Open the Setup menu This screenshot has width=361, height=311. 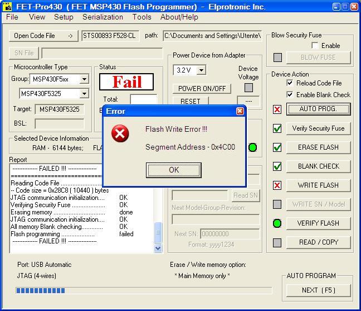(x=64, y=17)
